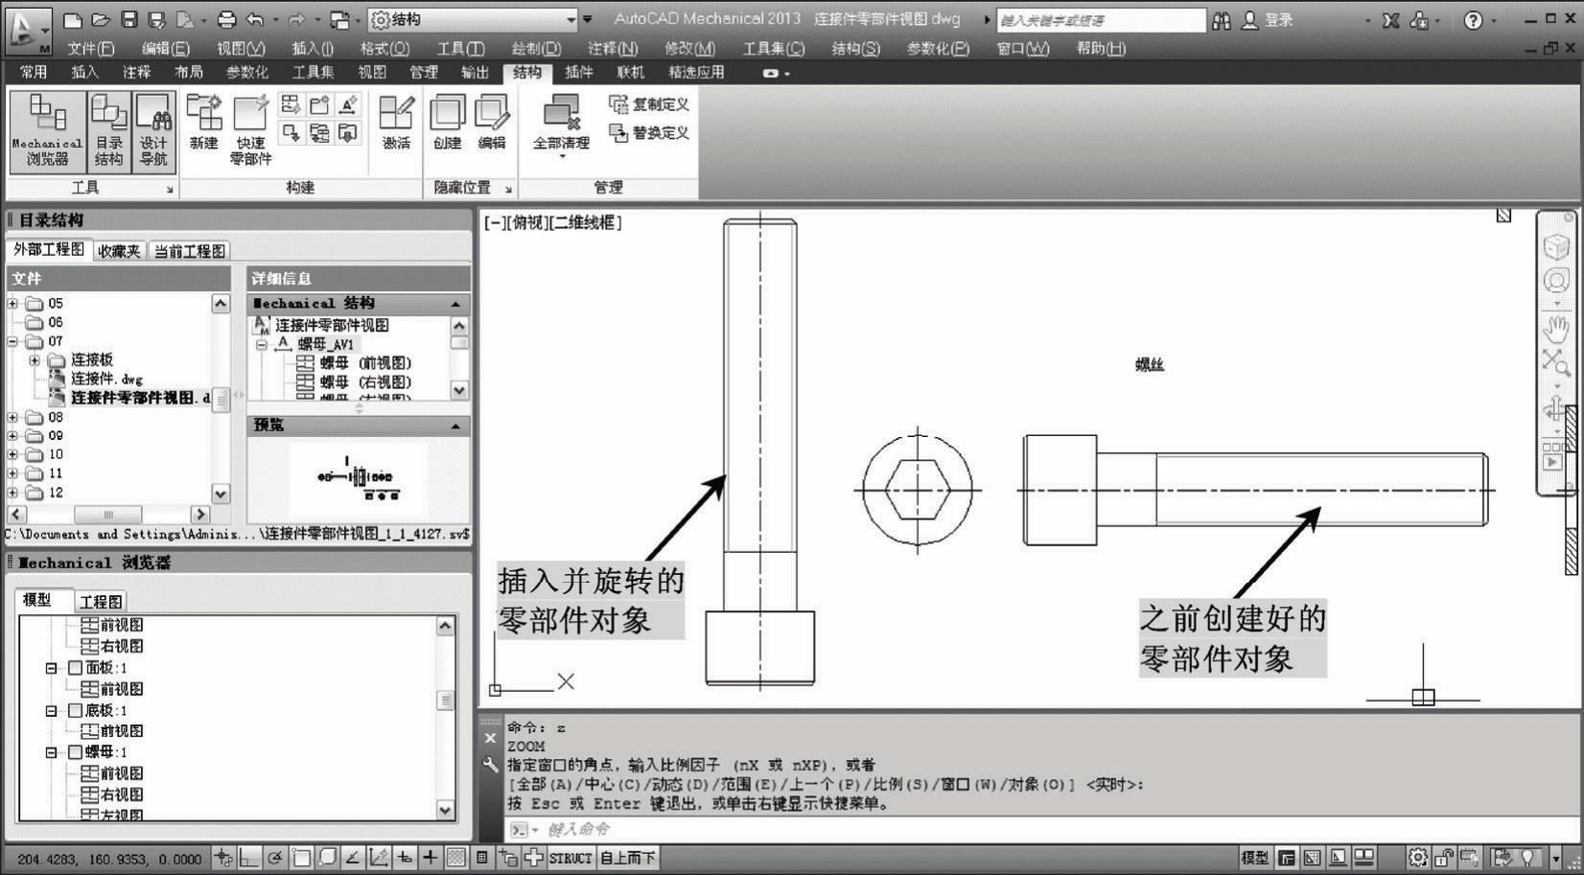Toggle polar tracking in status bar
The image size is (1584, 875).
(275, 858)
